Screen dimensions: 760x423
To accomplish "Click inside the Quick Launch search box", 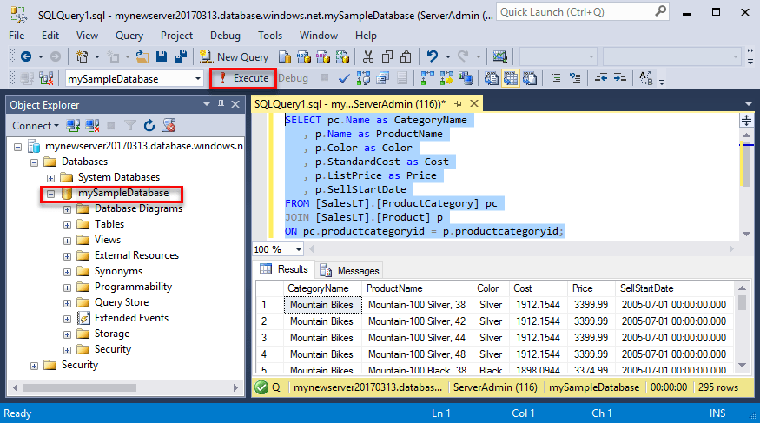I will point(577,12).
